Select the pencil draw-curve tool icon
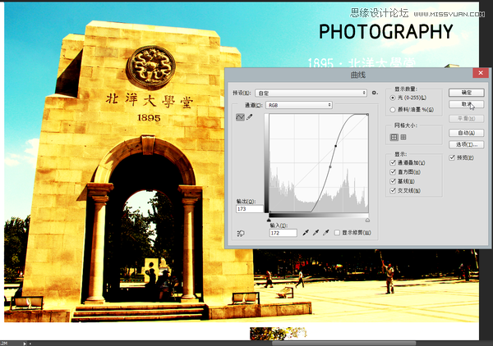 tap(249, 117)
